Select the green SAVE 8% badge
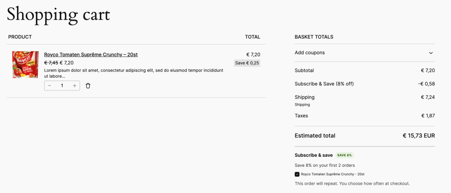This screenshot has height=193, width=451. point(345,155)
